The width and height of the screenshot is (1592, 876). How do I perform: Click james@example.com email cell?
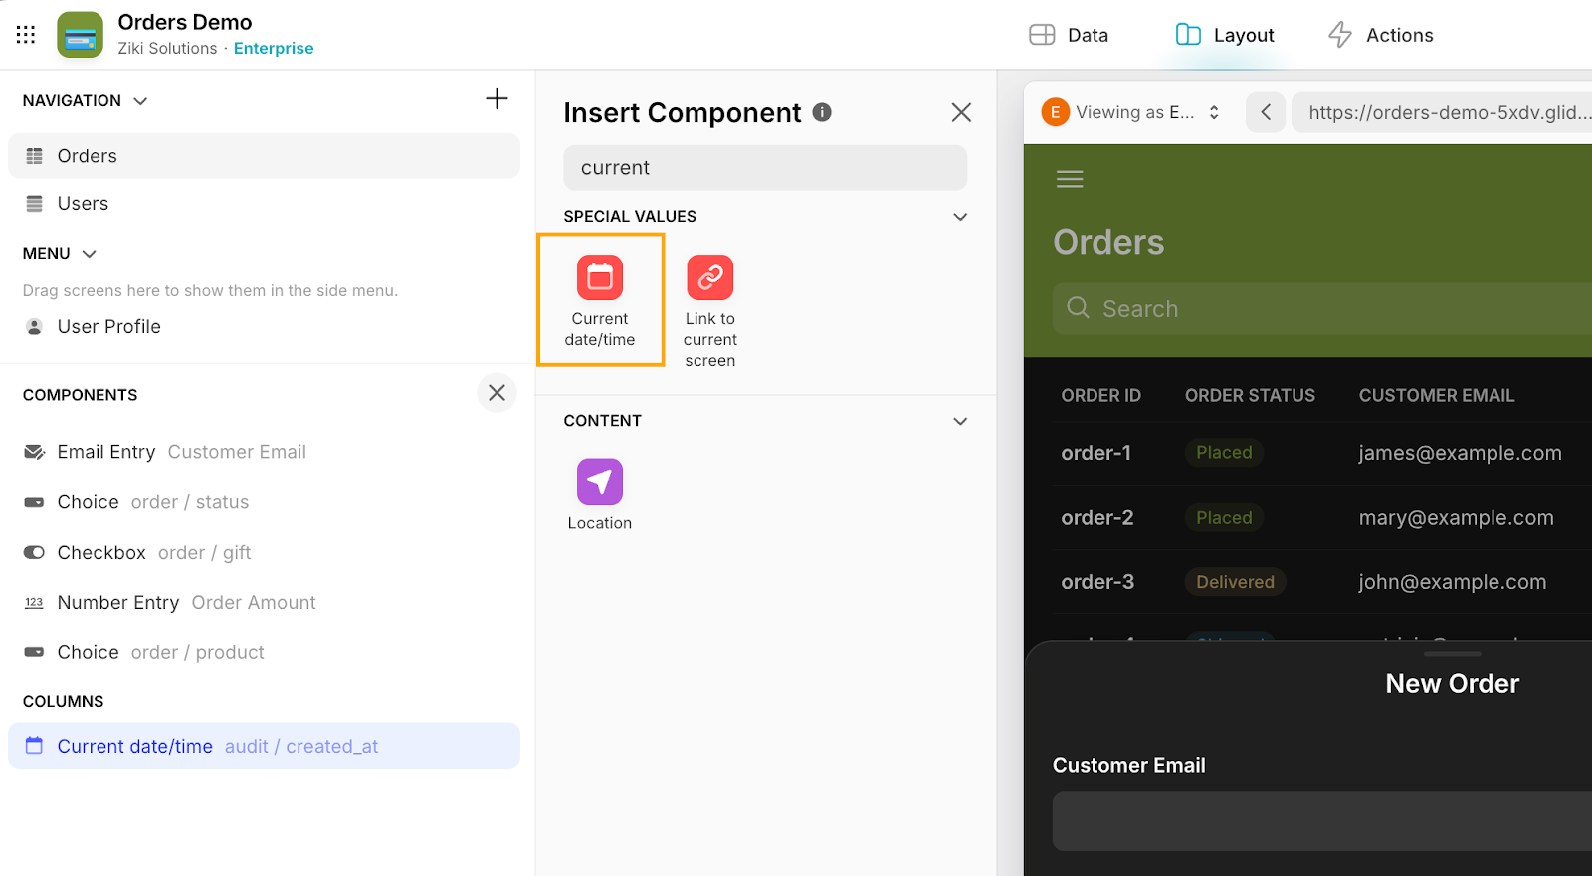(x=1460, y=453)
